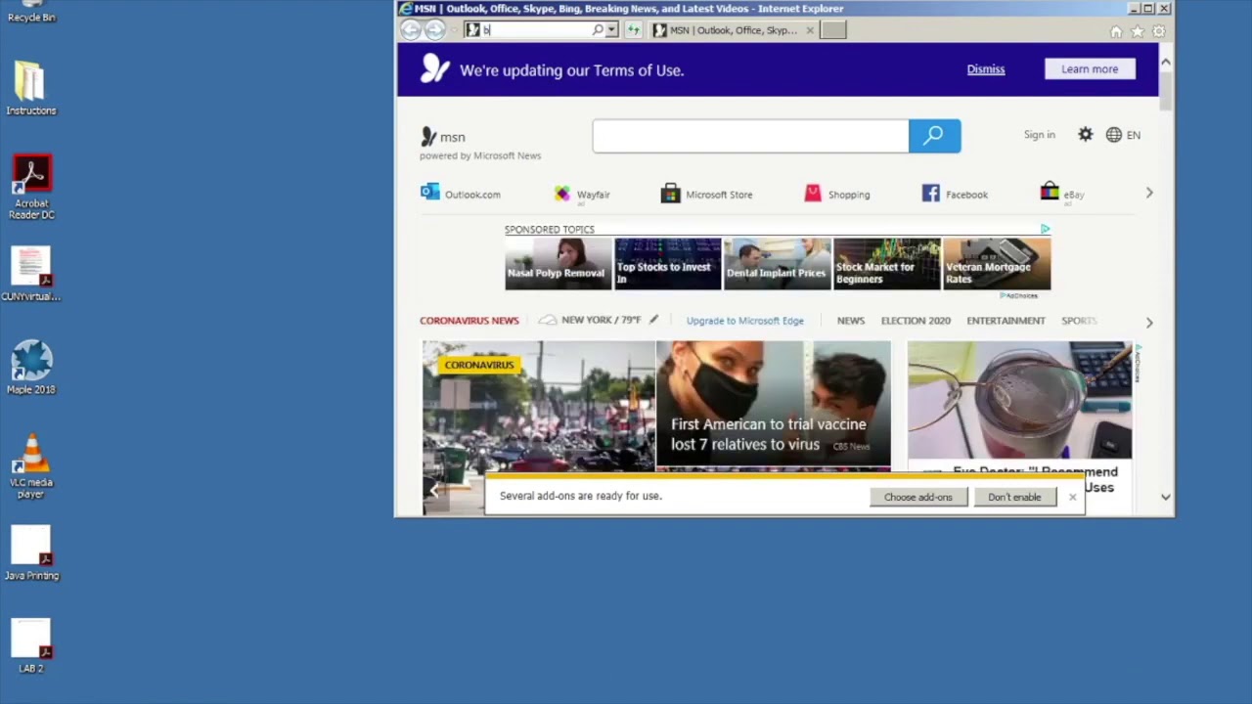Select the LAB 2 desktop file
The width and height of the screenshot is (1252, 704).
coord(31,646)
